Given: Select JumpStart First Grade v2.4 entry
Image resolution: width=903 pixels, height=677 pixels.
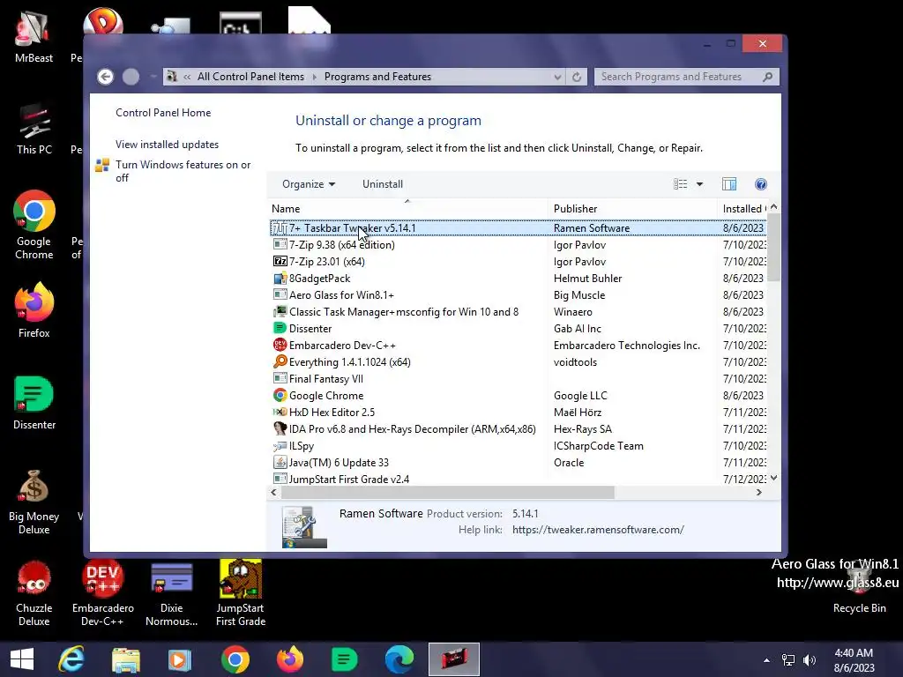Looking at the screenshot, I should tap(349, 479).
